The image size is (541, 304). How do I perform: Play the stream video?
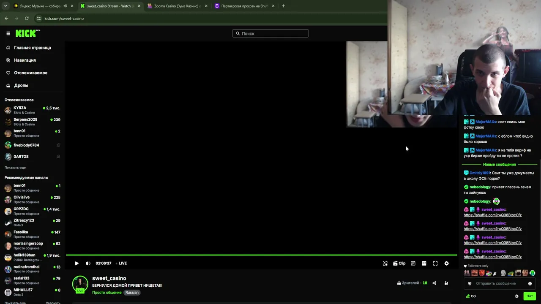click(x=77, y=263)
